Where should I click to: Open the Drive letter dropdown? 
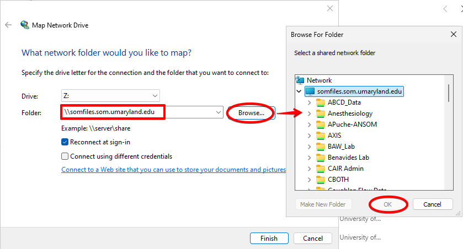click(x=110, y=96)
